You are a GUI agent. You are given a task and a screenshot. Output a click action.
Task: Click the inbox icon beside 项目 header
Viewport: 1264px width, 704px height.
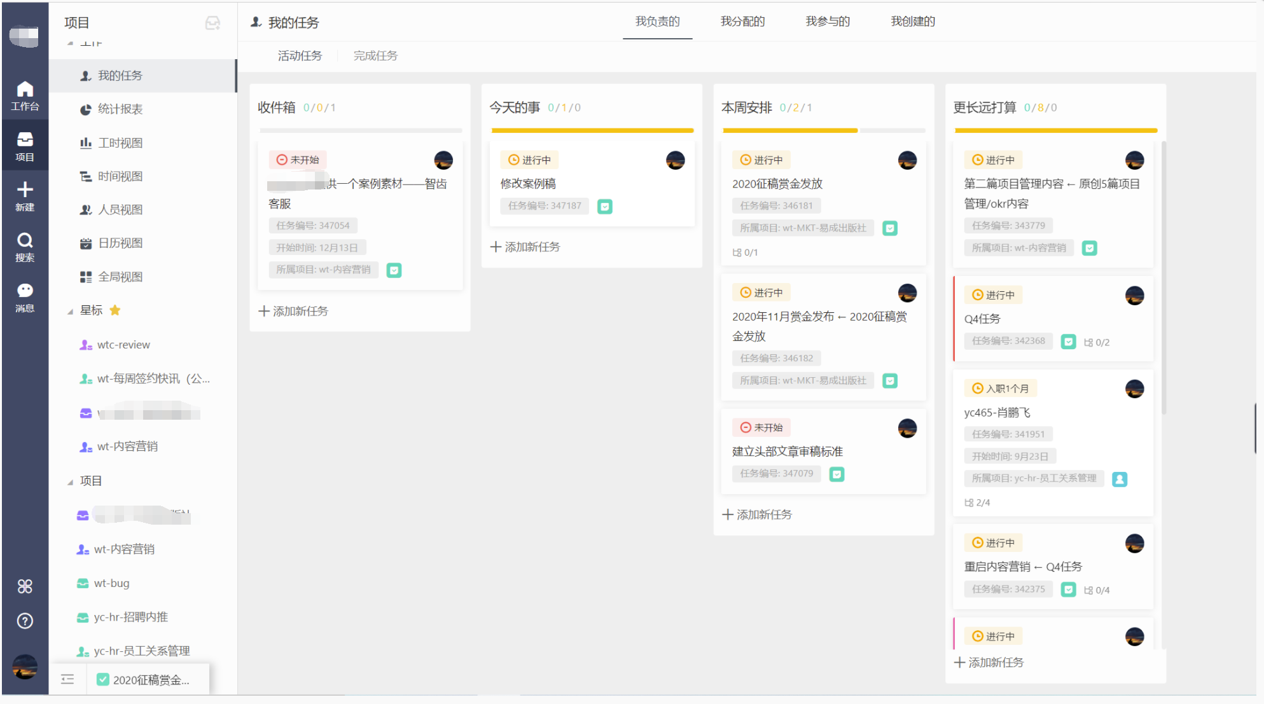tap(212, 24)
